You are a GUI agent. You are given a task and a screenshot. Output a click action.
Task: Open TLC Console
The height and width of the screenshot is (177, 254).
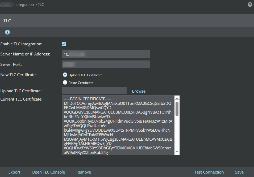click(x=48, y=172)
